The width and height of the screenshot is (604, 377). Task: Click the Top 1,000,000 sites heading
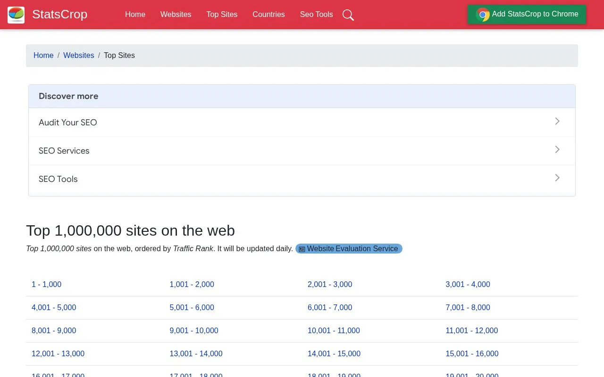[x=130, y=230]
